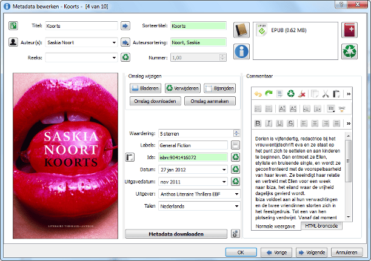Click the blue arrow next to Titel field
This screenshot has height=261, width=371.
[125, 25]
